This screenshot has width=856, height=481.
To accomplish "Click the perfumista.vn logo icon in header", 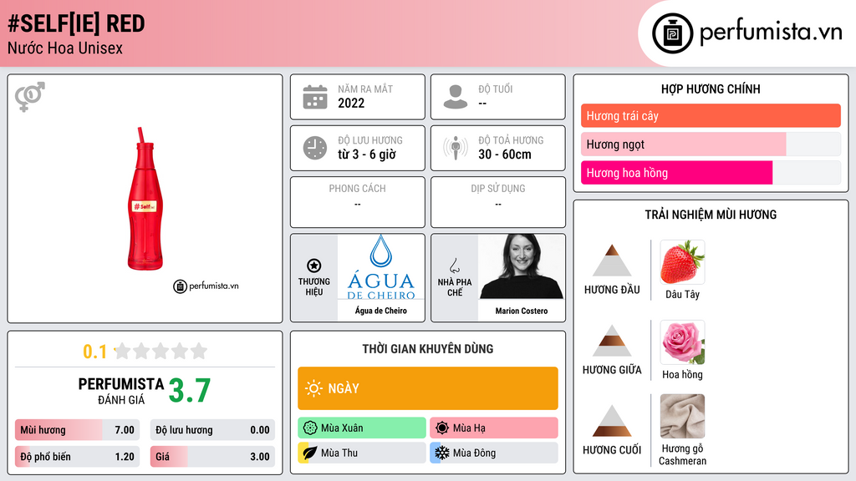I will pyautogui.click(x=672, y=33).
